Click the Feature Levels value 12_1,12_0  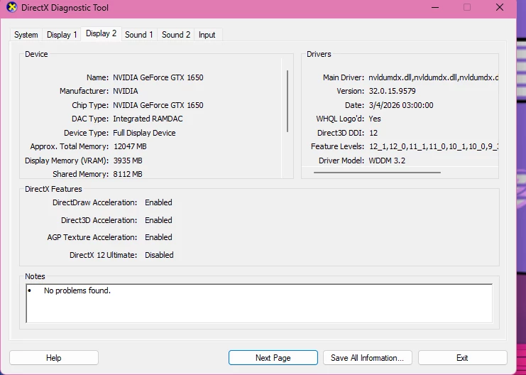tap(434, 146)
